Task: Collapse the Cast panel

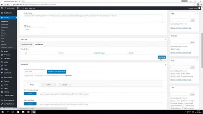Action: click(197, 88)
